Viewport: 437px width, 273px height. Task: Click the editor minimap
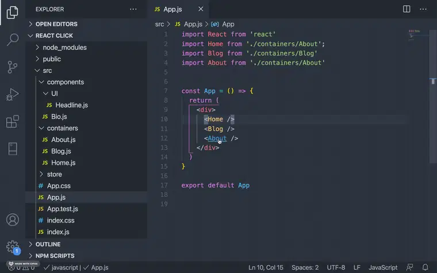(417, 36)
